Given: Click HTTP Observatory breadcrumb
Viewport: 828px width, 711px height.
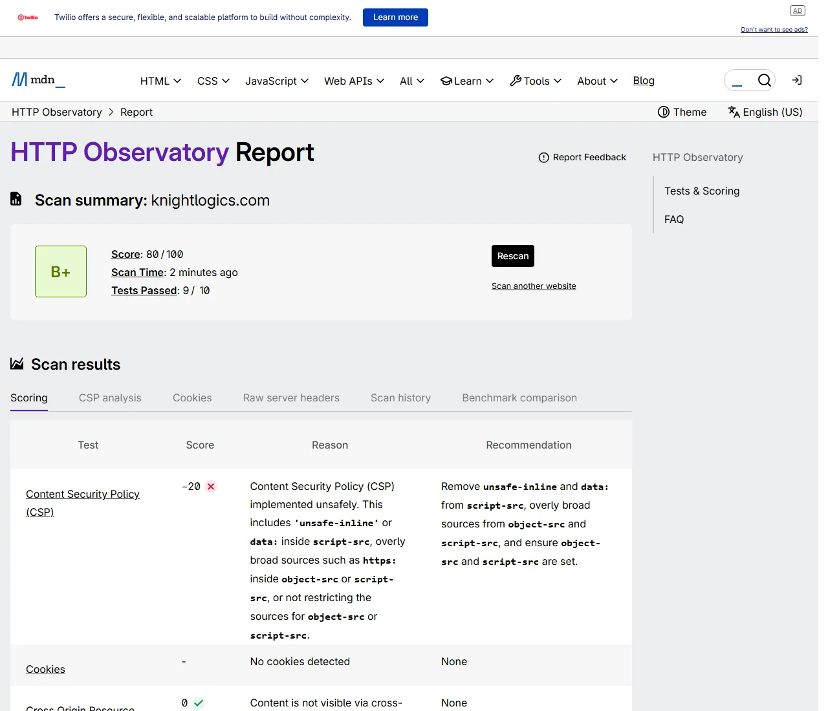Looking at the screenshot, I should [57, 112].
